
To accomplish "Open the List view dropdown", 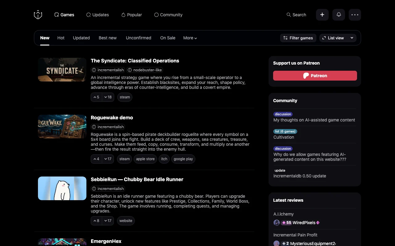I will (338, 38).
